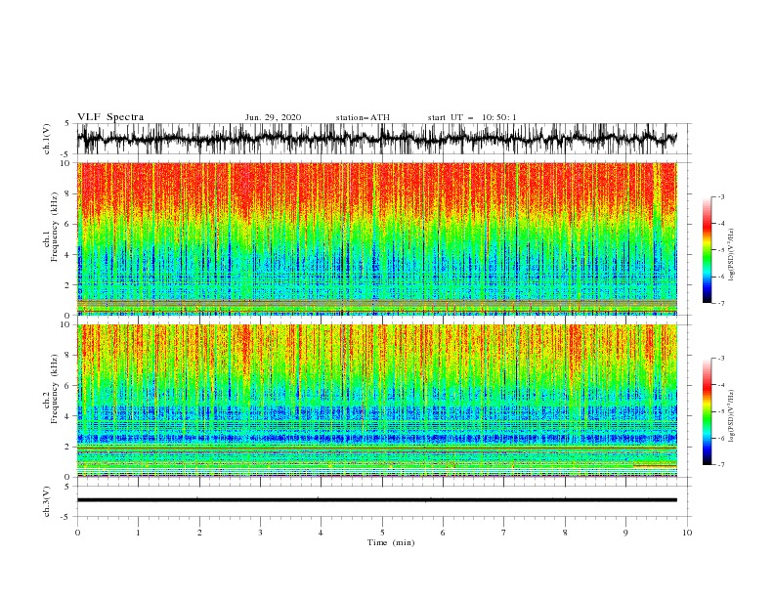The height and width of the screenshot is (598, 774).
Task: Click inside the ch.1 spectrogram panel
Action: click(376, 238)
